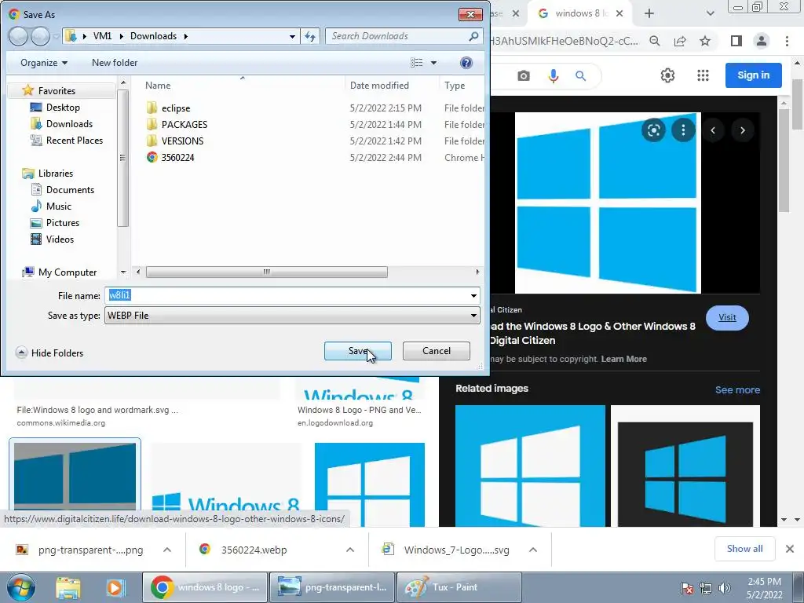
Task: Sort by Type column header
Action: [455, 86]
